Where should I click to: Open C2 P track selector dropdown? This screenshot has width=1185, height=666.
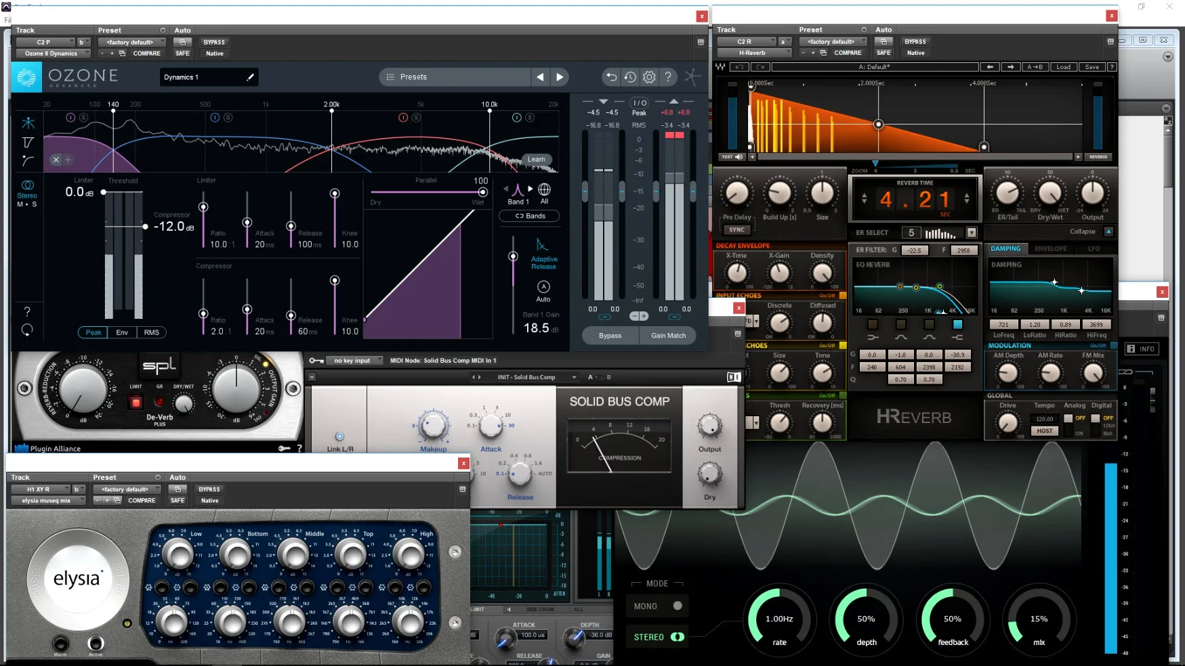tap(46, 42)
